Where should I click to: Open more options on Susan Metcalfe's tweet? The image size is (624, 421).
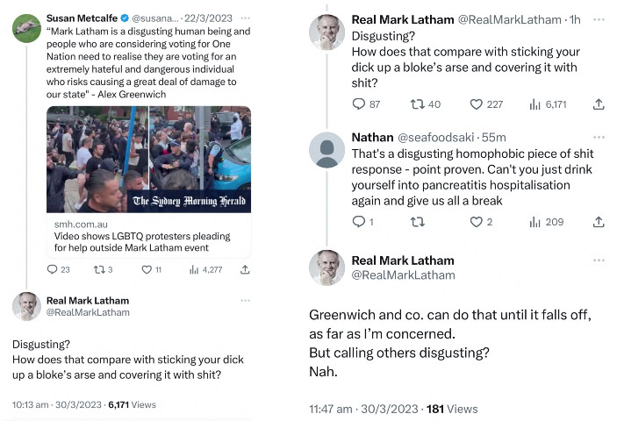247,18
